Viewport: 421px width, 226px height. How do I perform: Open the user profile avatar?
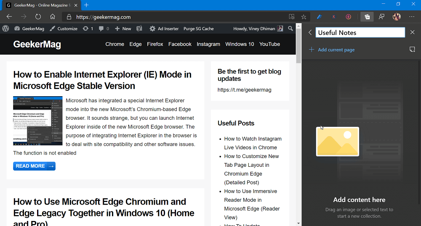coord(397,17)
